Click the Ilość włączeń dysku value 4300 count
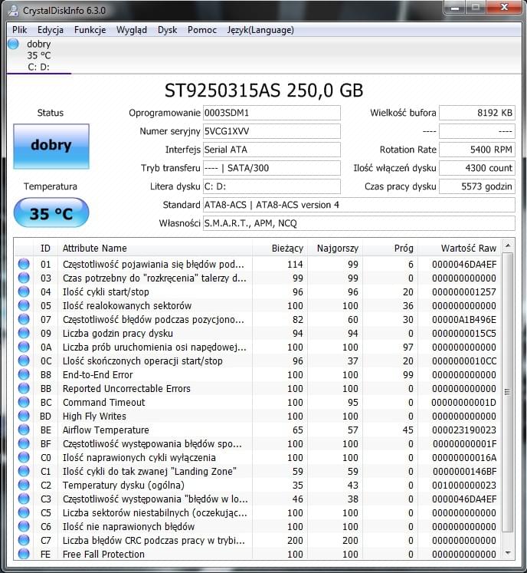527x573 pixels. [x=476, y=168]
